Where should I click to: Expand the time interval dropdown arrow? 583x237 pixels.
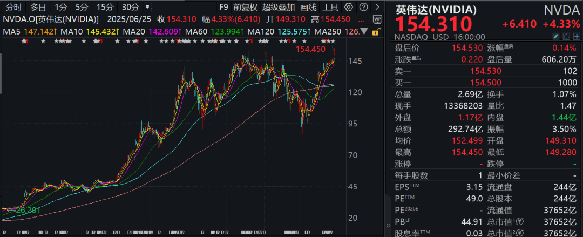tap(147, 7)
